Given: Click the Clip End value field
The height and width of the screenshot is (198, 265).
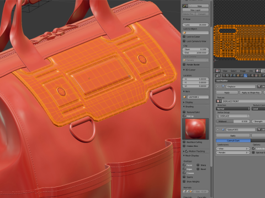Looking at the screenshot, I should (195, 53).
